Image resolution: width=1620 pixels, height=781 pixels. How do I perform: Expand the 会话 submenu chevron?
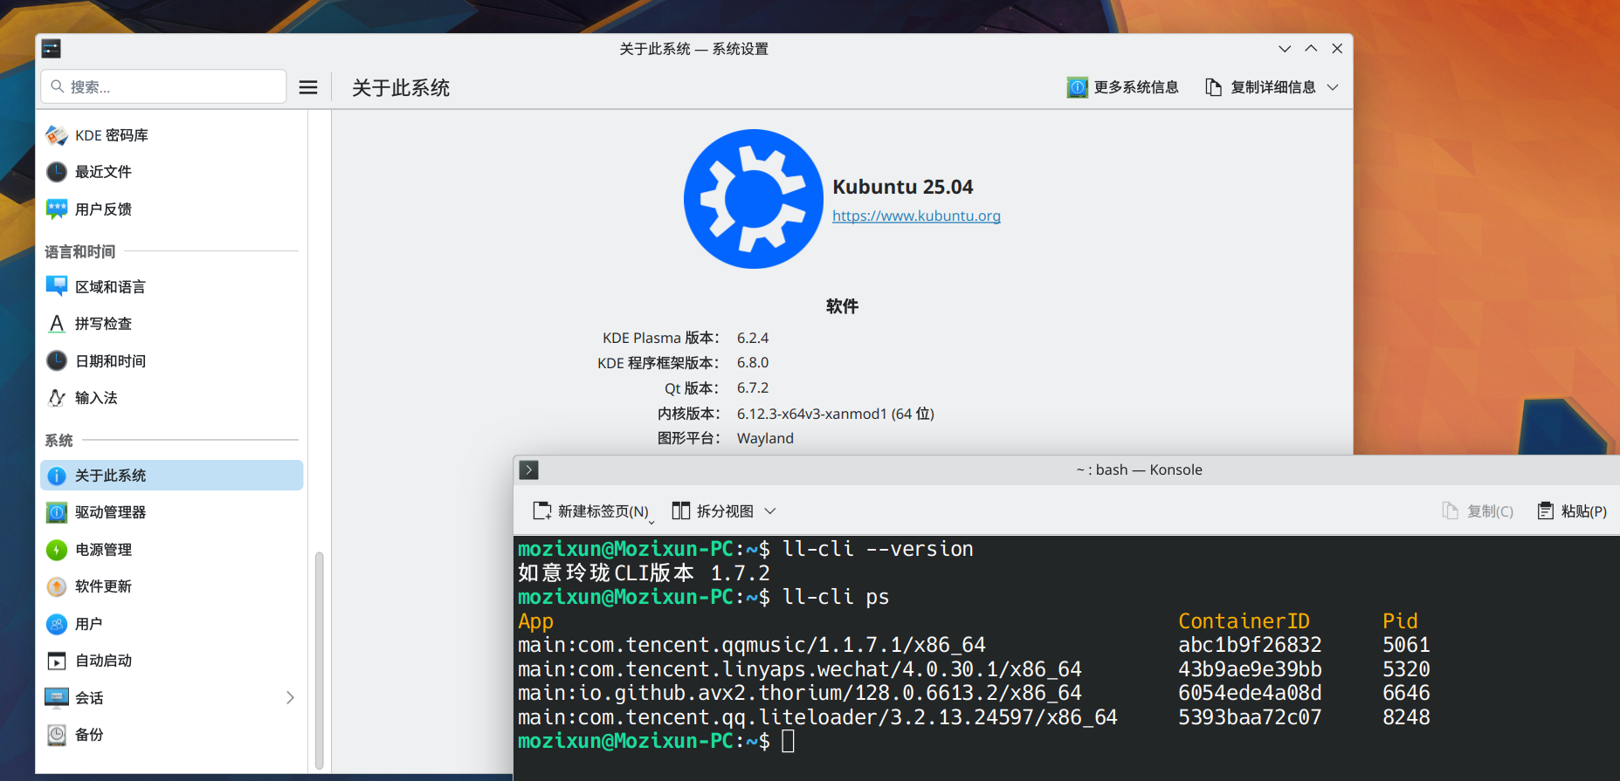[x=290, y=698]
